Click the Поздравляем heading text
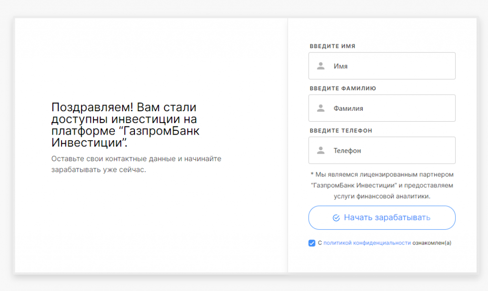The height and width of the screenshot is (291, 488). click(x=125, y=125)
